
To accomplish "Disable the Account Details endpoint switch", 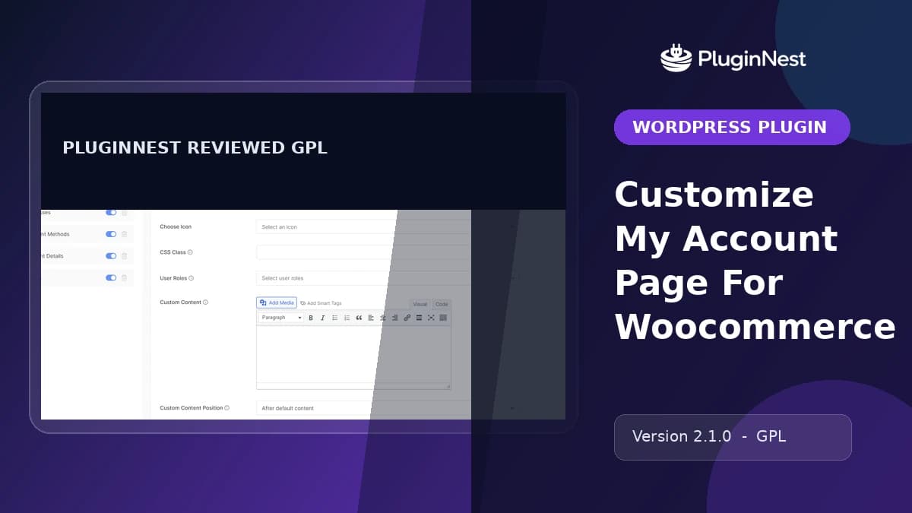I will 111,256.
